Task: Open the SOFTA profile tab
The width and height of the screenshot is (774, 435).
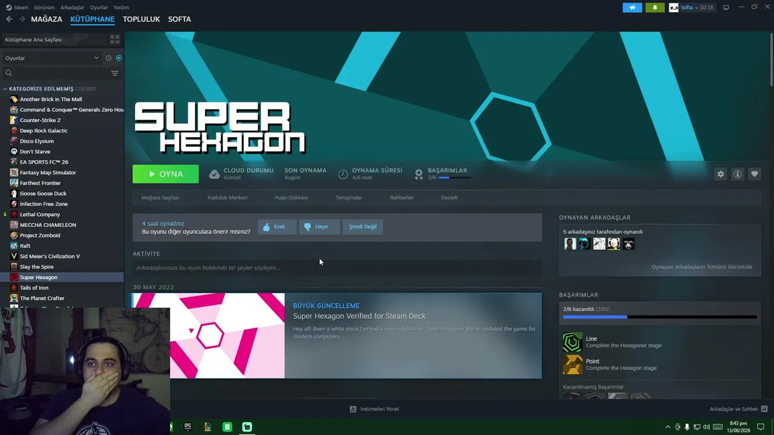Action: [180, 19]
